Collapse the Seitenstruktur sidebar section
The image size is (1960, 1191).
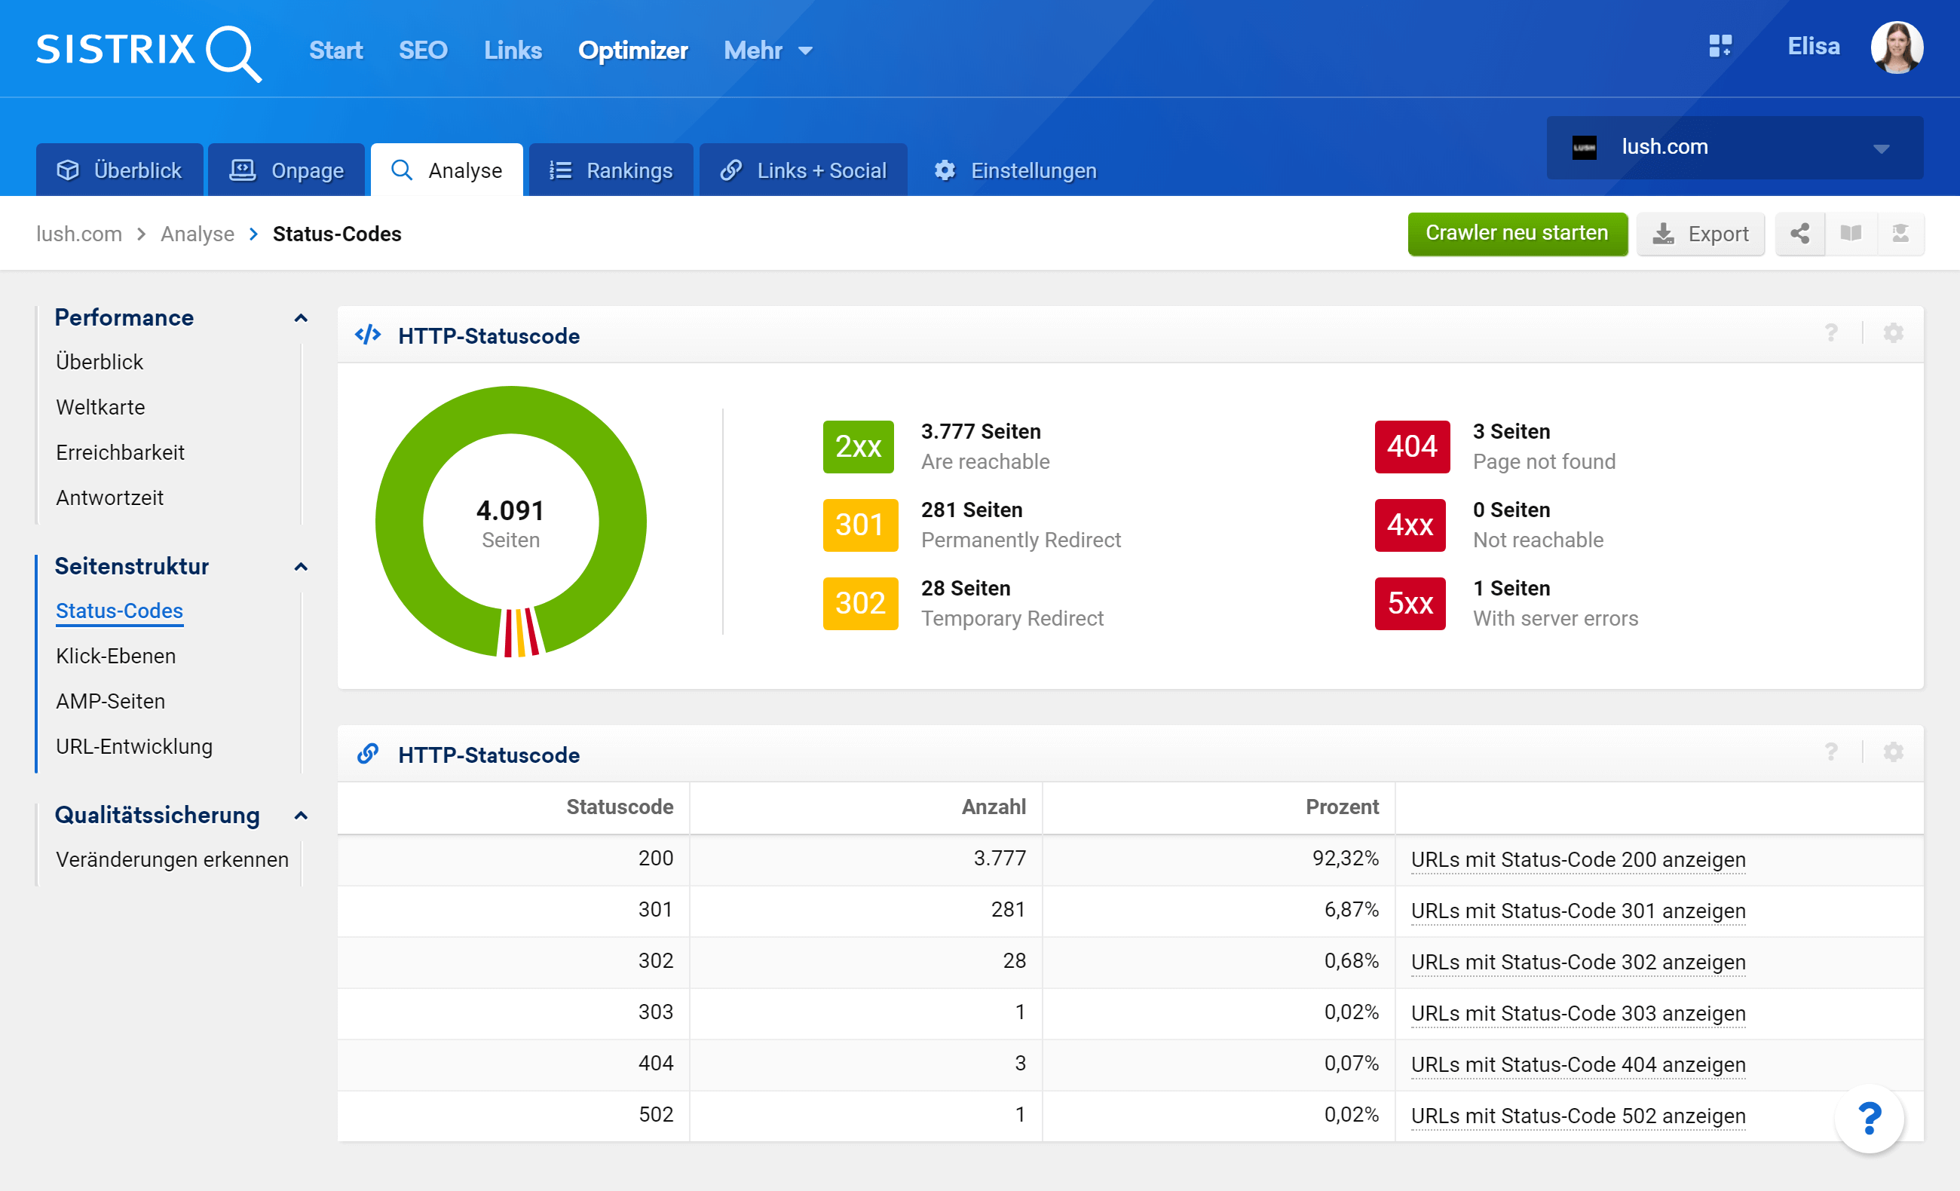[x=301, y=568]
